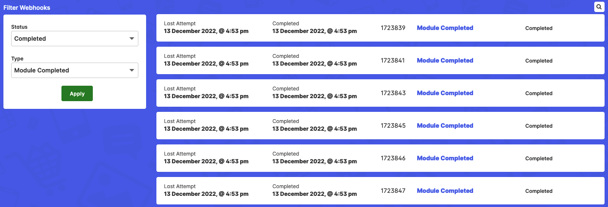Open Module Completed link for webhook 1723847
Viewport: 608px width, 207px height.
tap(445, 191)
